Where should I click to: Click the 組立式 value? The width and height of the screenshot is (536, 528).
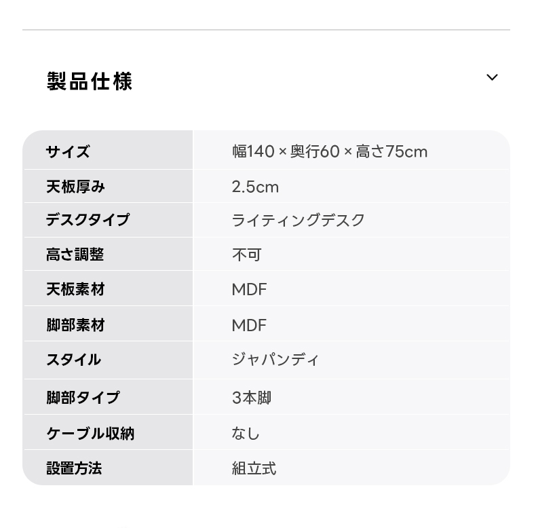(254, 468)
